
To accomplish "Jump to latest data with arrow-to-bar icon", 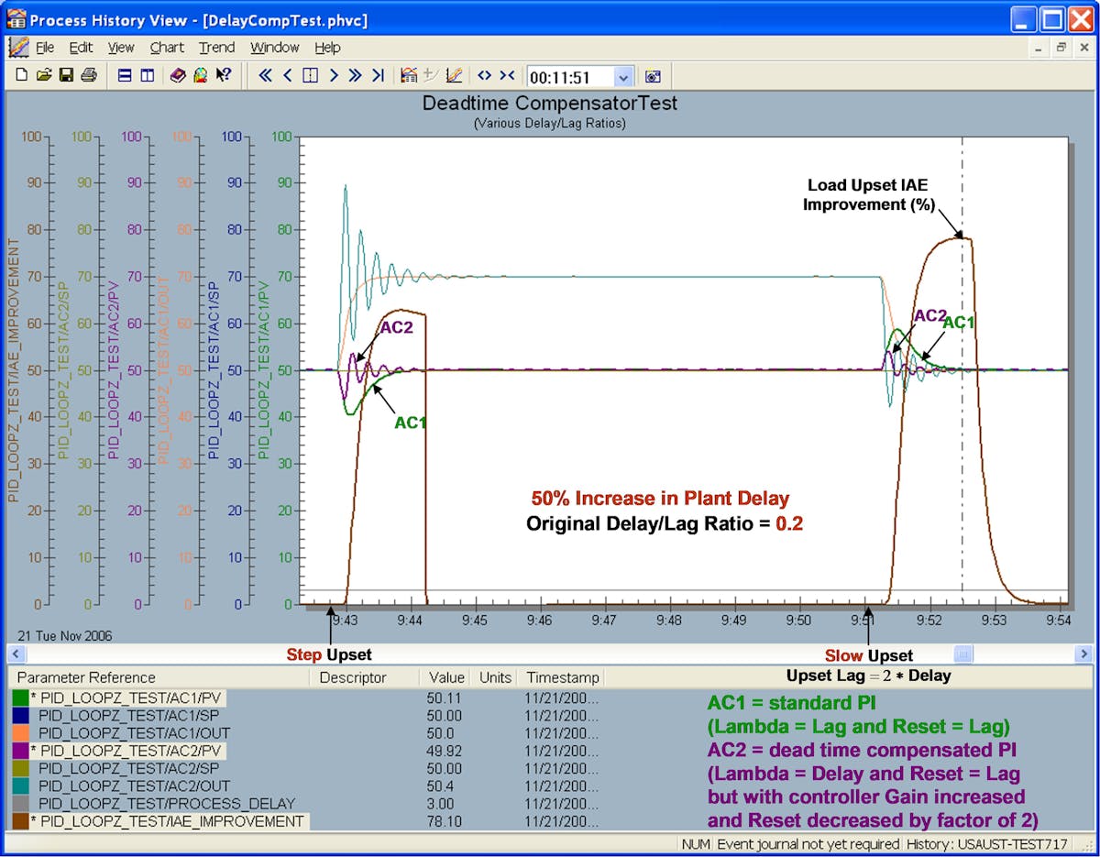I will [x=378, y=76].
